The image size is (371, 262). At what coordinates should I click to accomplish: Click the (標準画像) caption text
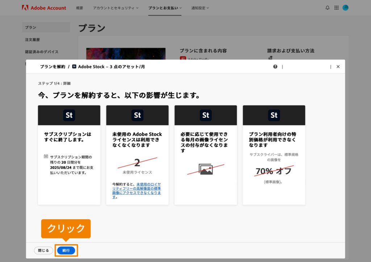[273, 182]
